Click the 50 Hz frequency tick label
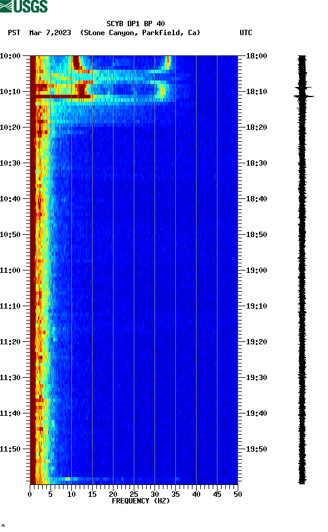 238,494
